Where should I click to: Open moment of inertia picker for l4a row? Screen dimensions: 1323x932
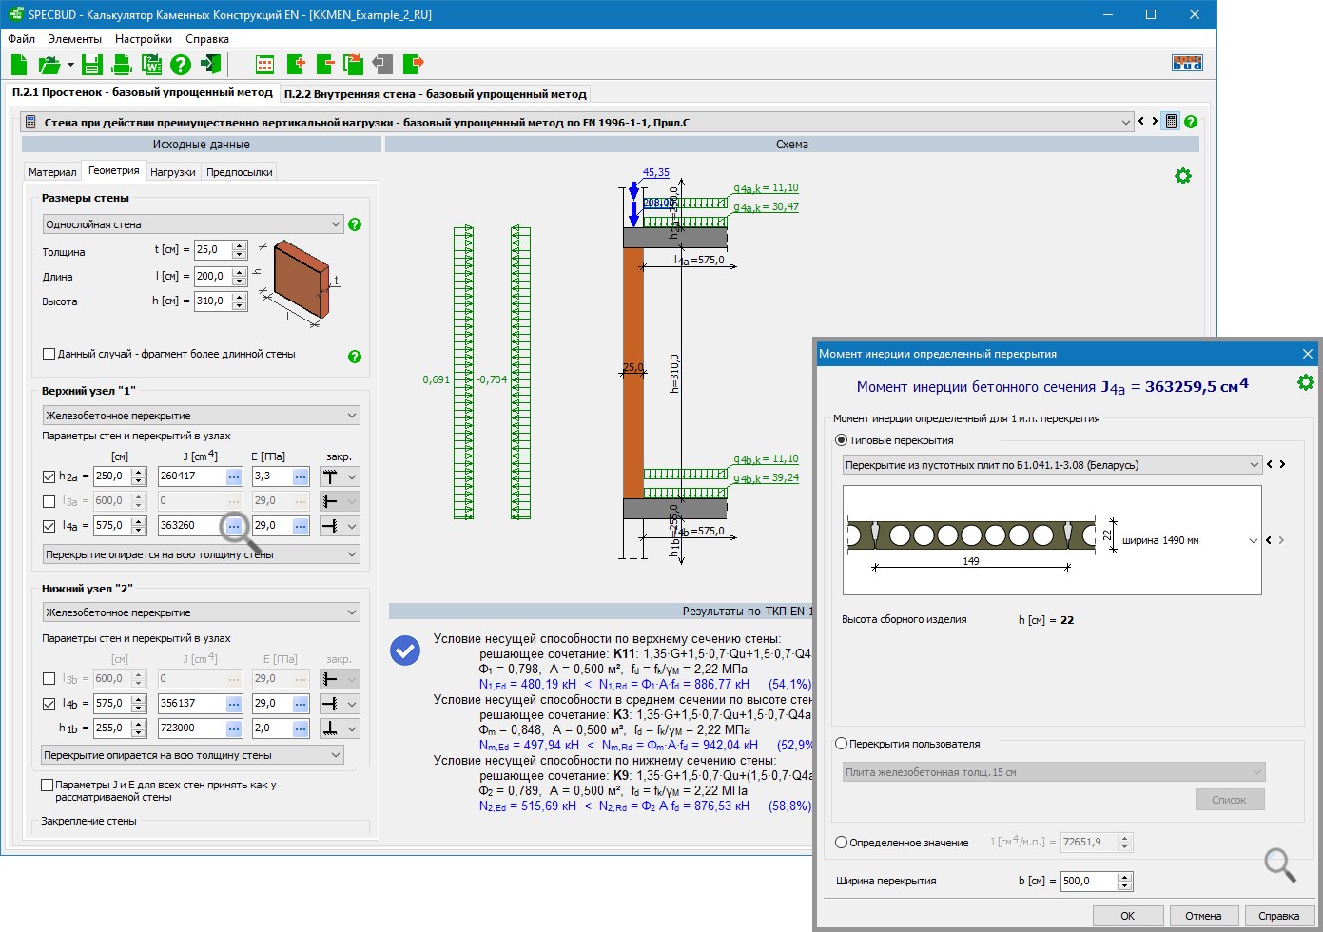[234, 526]
